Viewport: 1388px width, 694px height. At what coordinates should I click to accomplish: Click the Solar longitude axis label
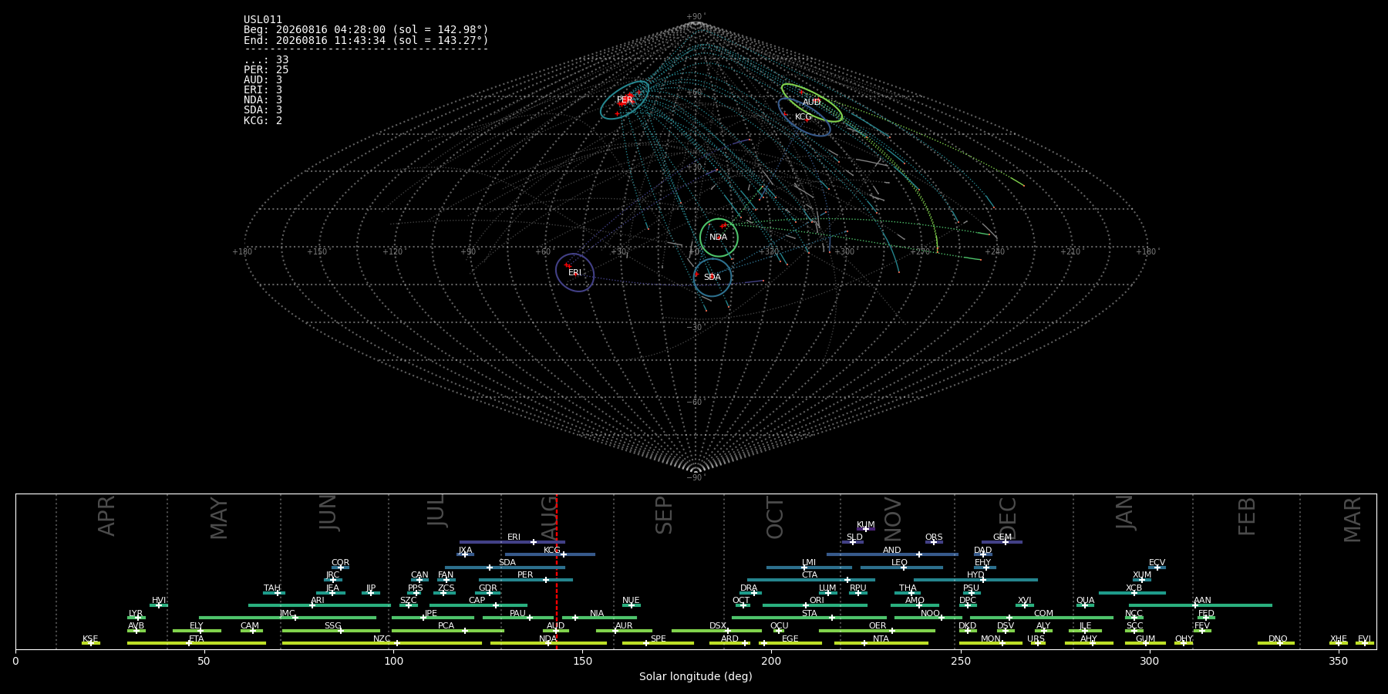696,676
